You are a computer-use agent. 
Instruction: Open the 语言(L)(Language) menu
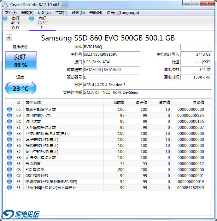click(123, 13)
